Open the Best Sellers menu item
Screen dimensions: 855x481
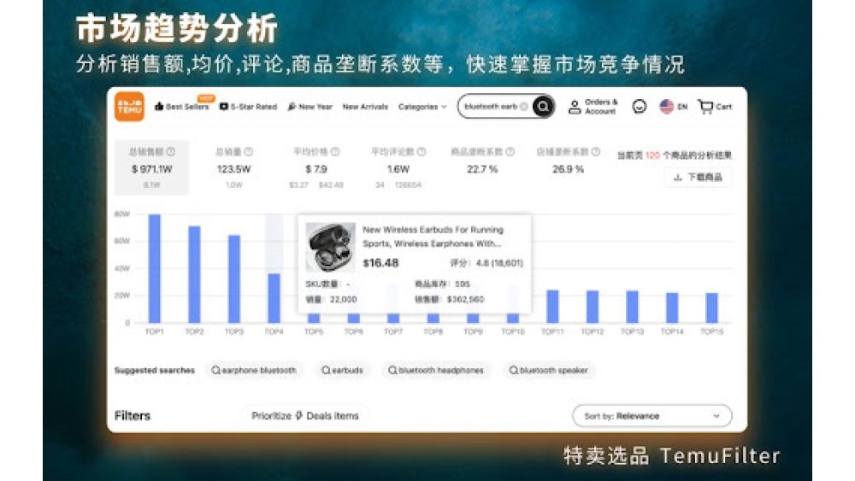[x=181, y=107]
